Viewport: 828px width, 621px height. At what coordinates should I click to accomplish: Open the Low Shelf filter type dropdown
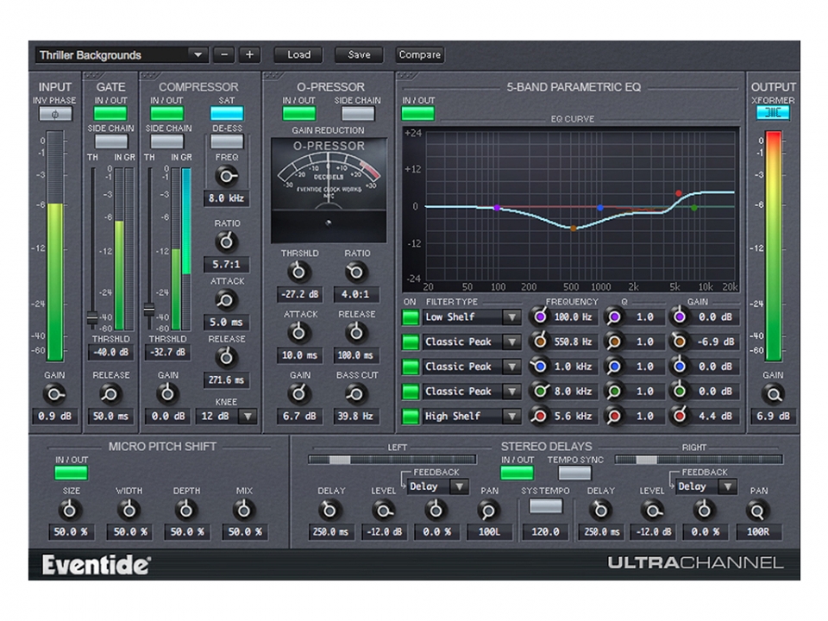point(514,317)
